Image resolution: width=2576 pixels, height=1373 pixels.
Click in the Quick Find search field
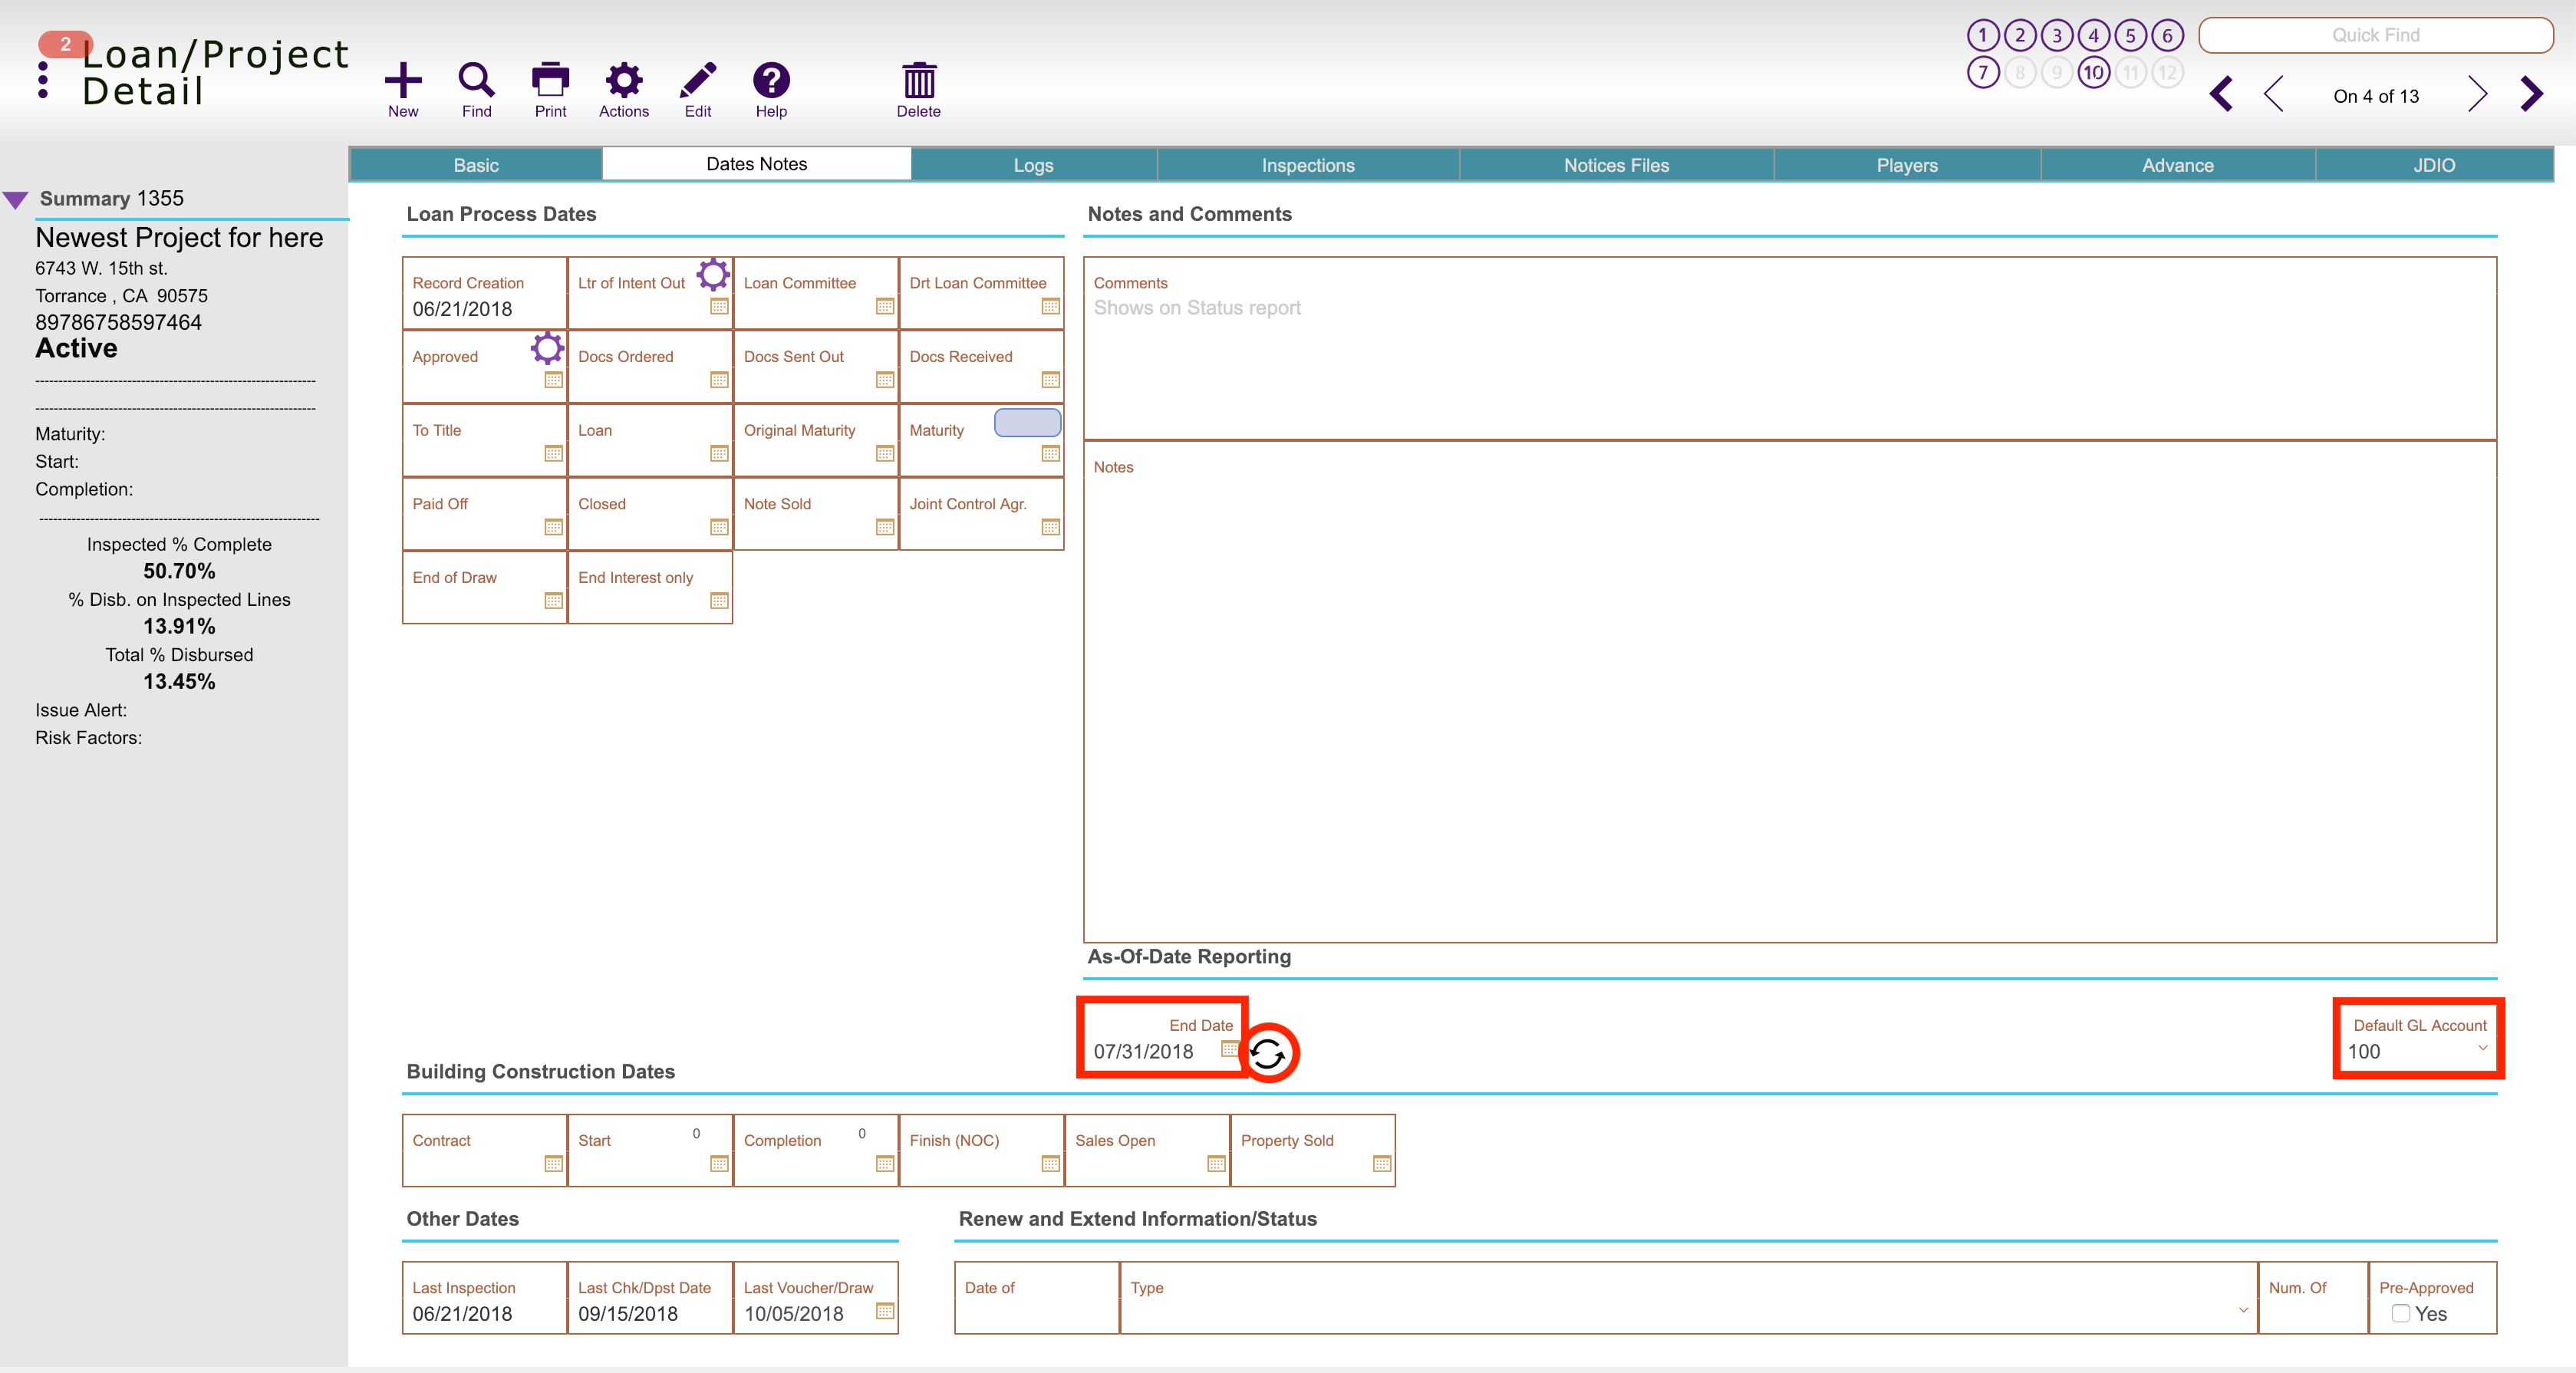(2375, 36)
